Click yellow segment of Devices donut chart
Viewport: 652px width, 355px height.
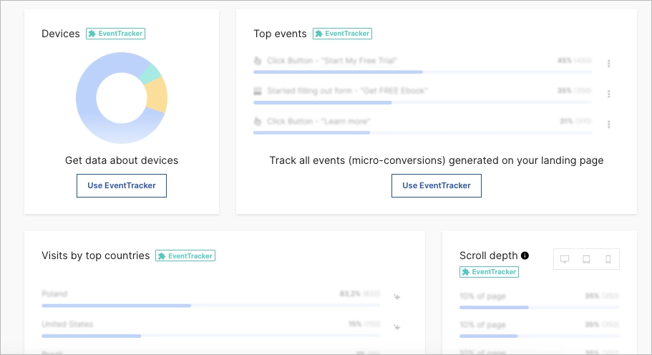pos(157,96)
